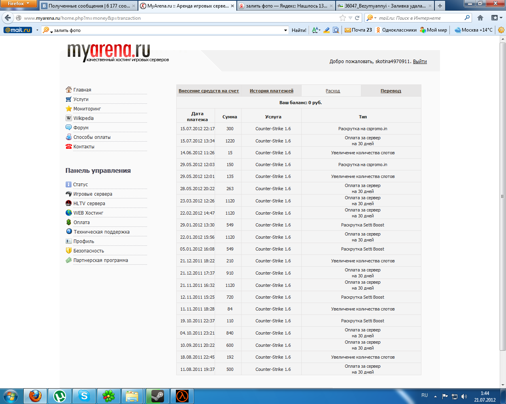This screenshot has width=506, height=404.
Task: Click the house icon beside Главная
Action: (x=69, y=90)
